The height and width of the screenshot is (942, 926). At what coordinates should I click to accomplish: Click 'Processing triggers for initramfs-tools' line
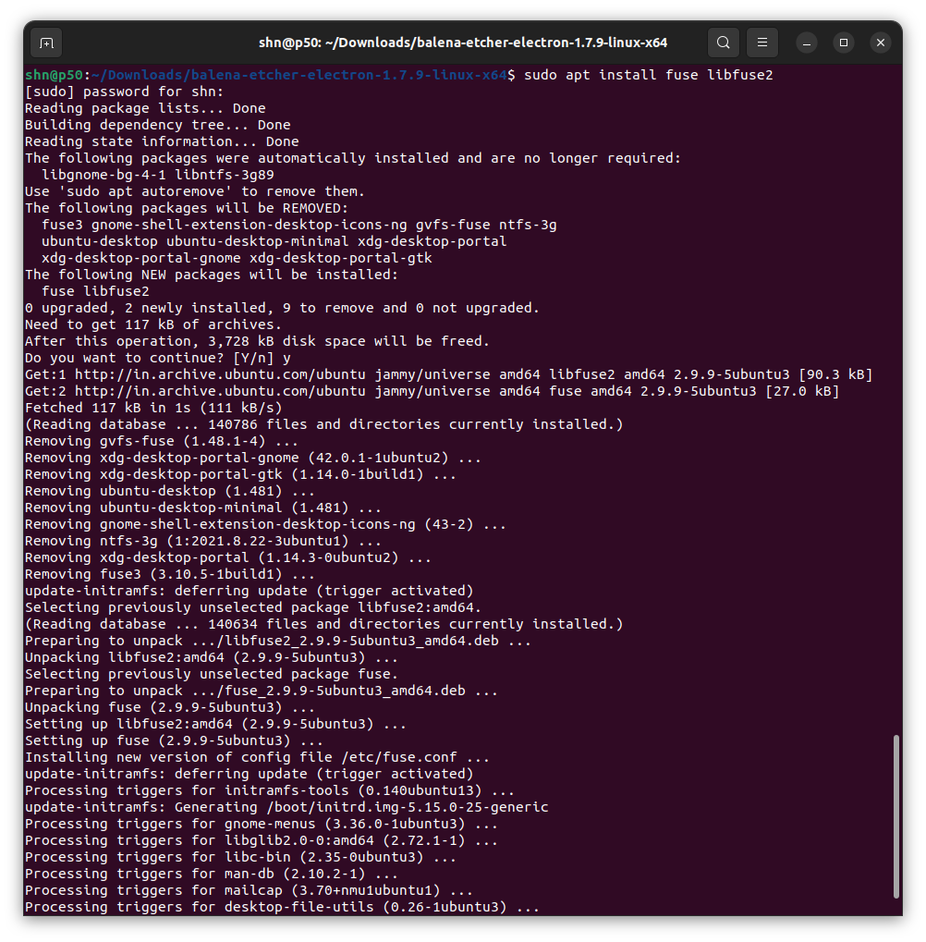(x=270, y=790)
